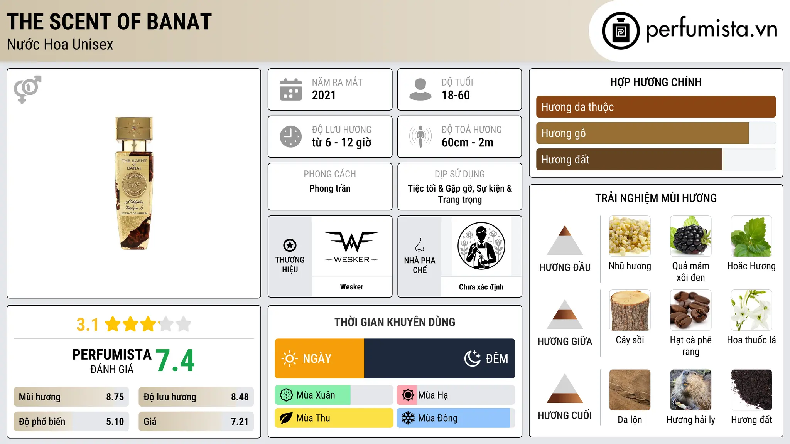The image size is (790, 444).
Task: Click the snowflake icon for Mùa Đông
Action: pos(408,418)
